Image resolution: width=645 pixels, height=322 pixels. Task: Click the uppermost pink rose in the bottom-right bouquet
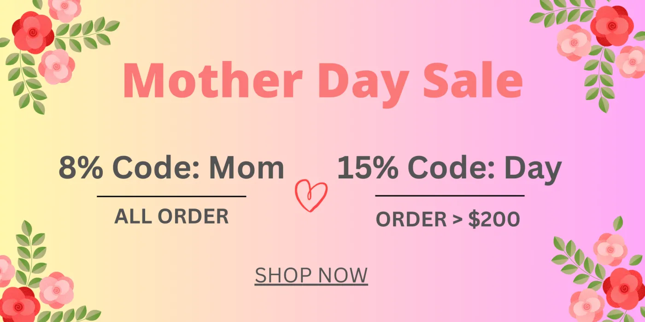click(x=610, y=250)
